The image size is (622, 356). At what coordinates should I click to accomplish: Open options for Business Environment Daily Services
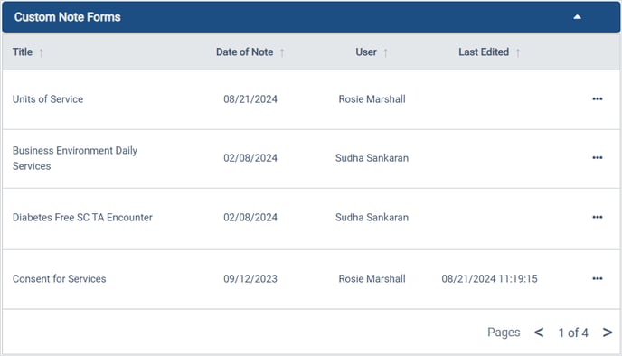[x=598, y=158]
